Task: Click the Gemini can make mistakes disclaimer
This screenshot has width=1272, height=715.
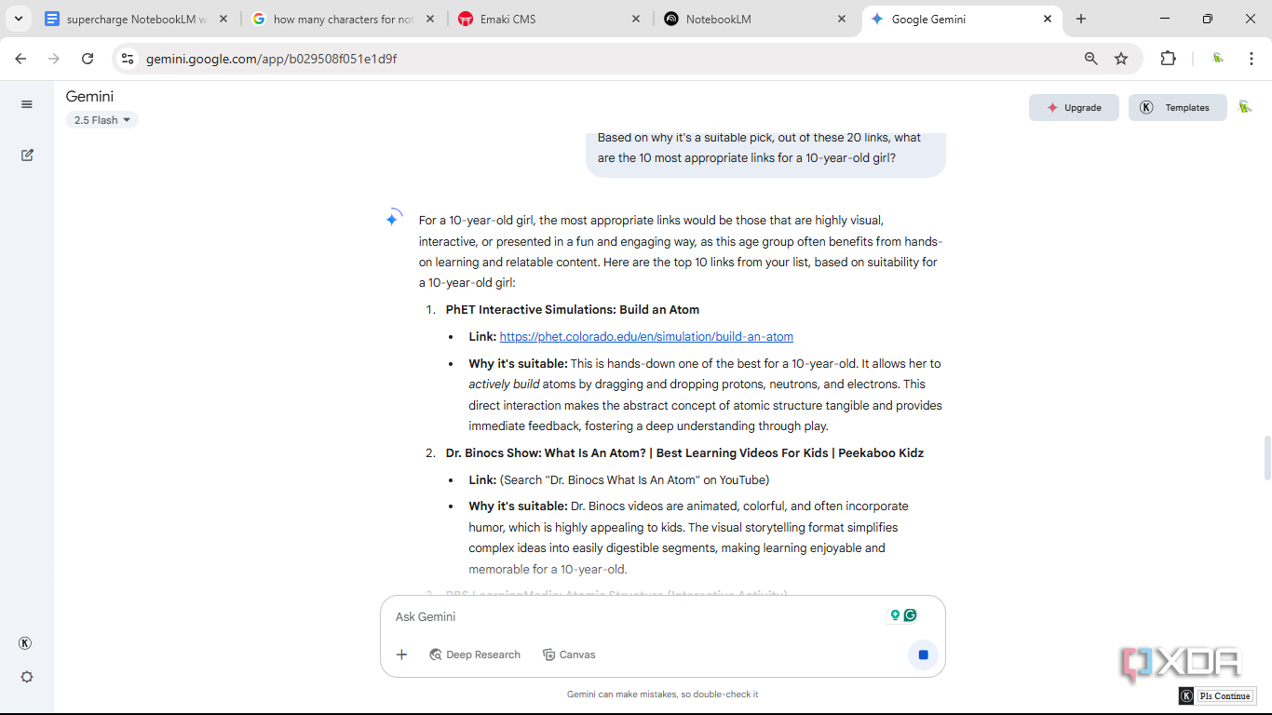Action: coord(662,694)
